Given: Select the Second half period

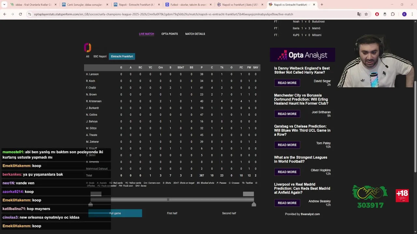Looking at the screenshot, I should click(x=229, y=213).
